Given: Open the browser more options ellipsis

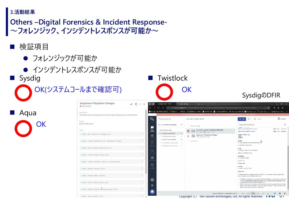Looking at the screenshot, I should point(286,108).
